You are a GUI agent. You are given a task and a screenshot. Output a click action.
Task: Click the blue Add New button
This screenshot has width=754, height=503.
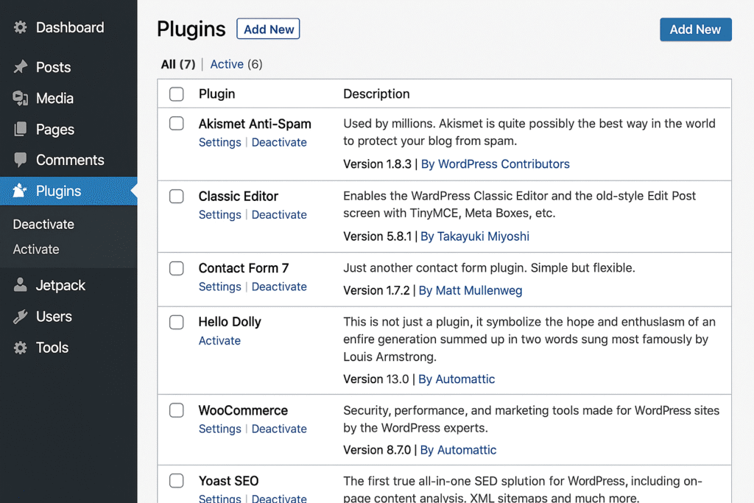(695, 29)
